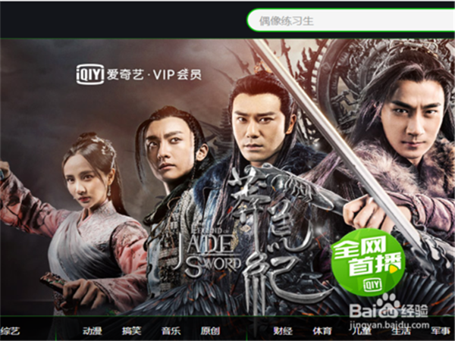
Task: Click the small iQIYI logo inside green badge
Action: 372,286
